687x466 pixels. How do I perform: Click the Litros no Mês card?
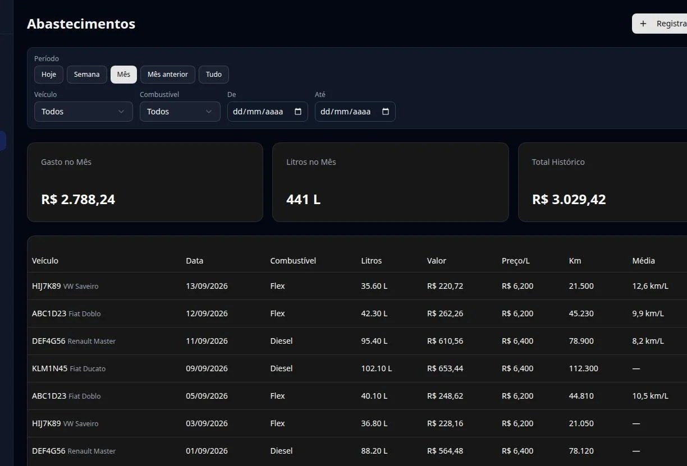pyautogui.click(x=391, y=182)
